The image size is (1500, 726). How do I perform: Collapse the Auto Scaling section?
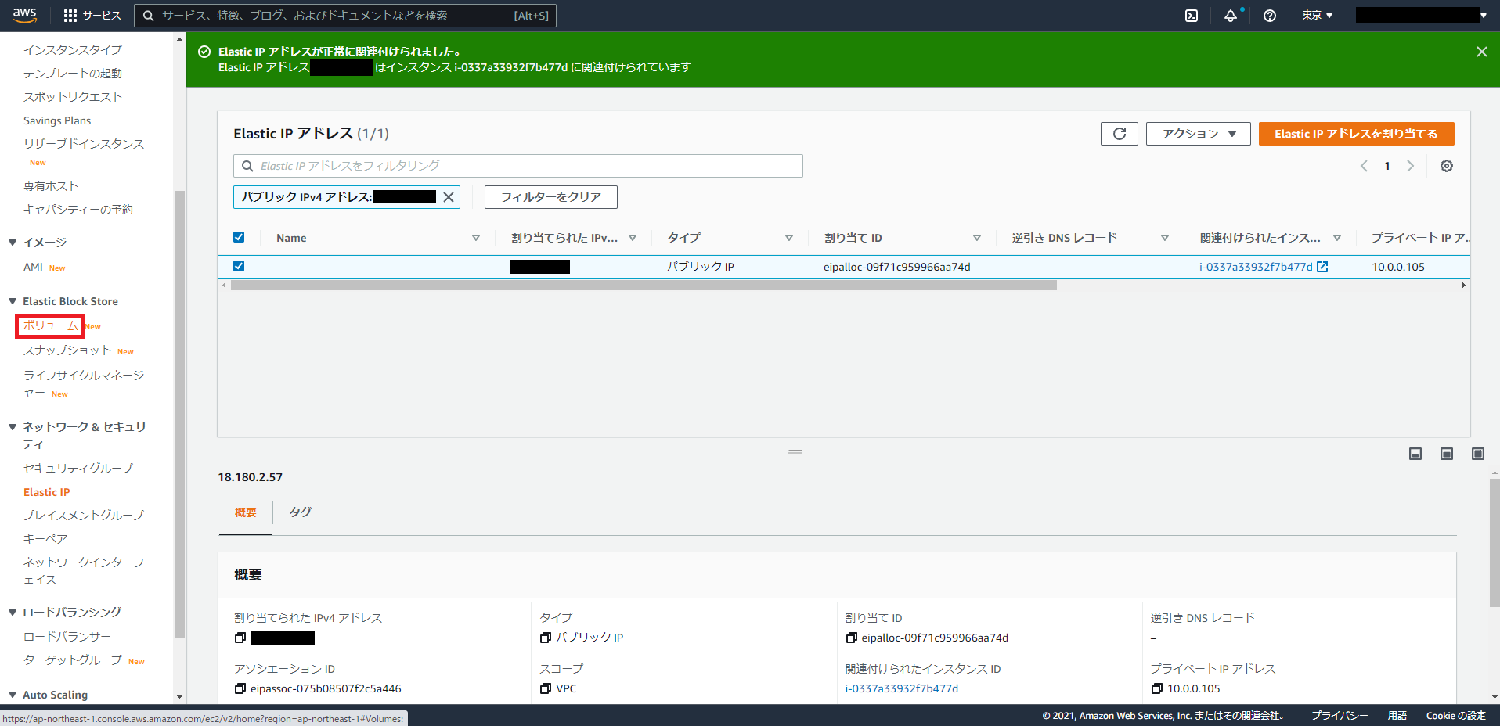(x=13, y=695)
